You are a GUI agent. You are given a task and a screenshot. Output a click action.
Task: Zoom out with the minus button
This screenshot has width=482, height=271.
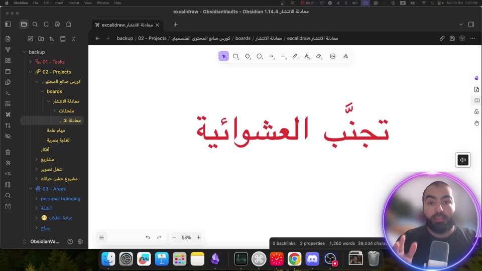174,237
